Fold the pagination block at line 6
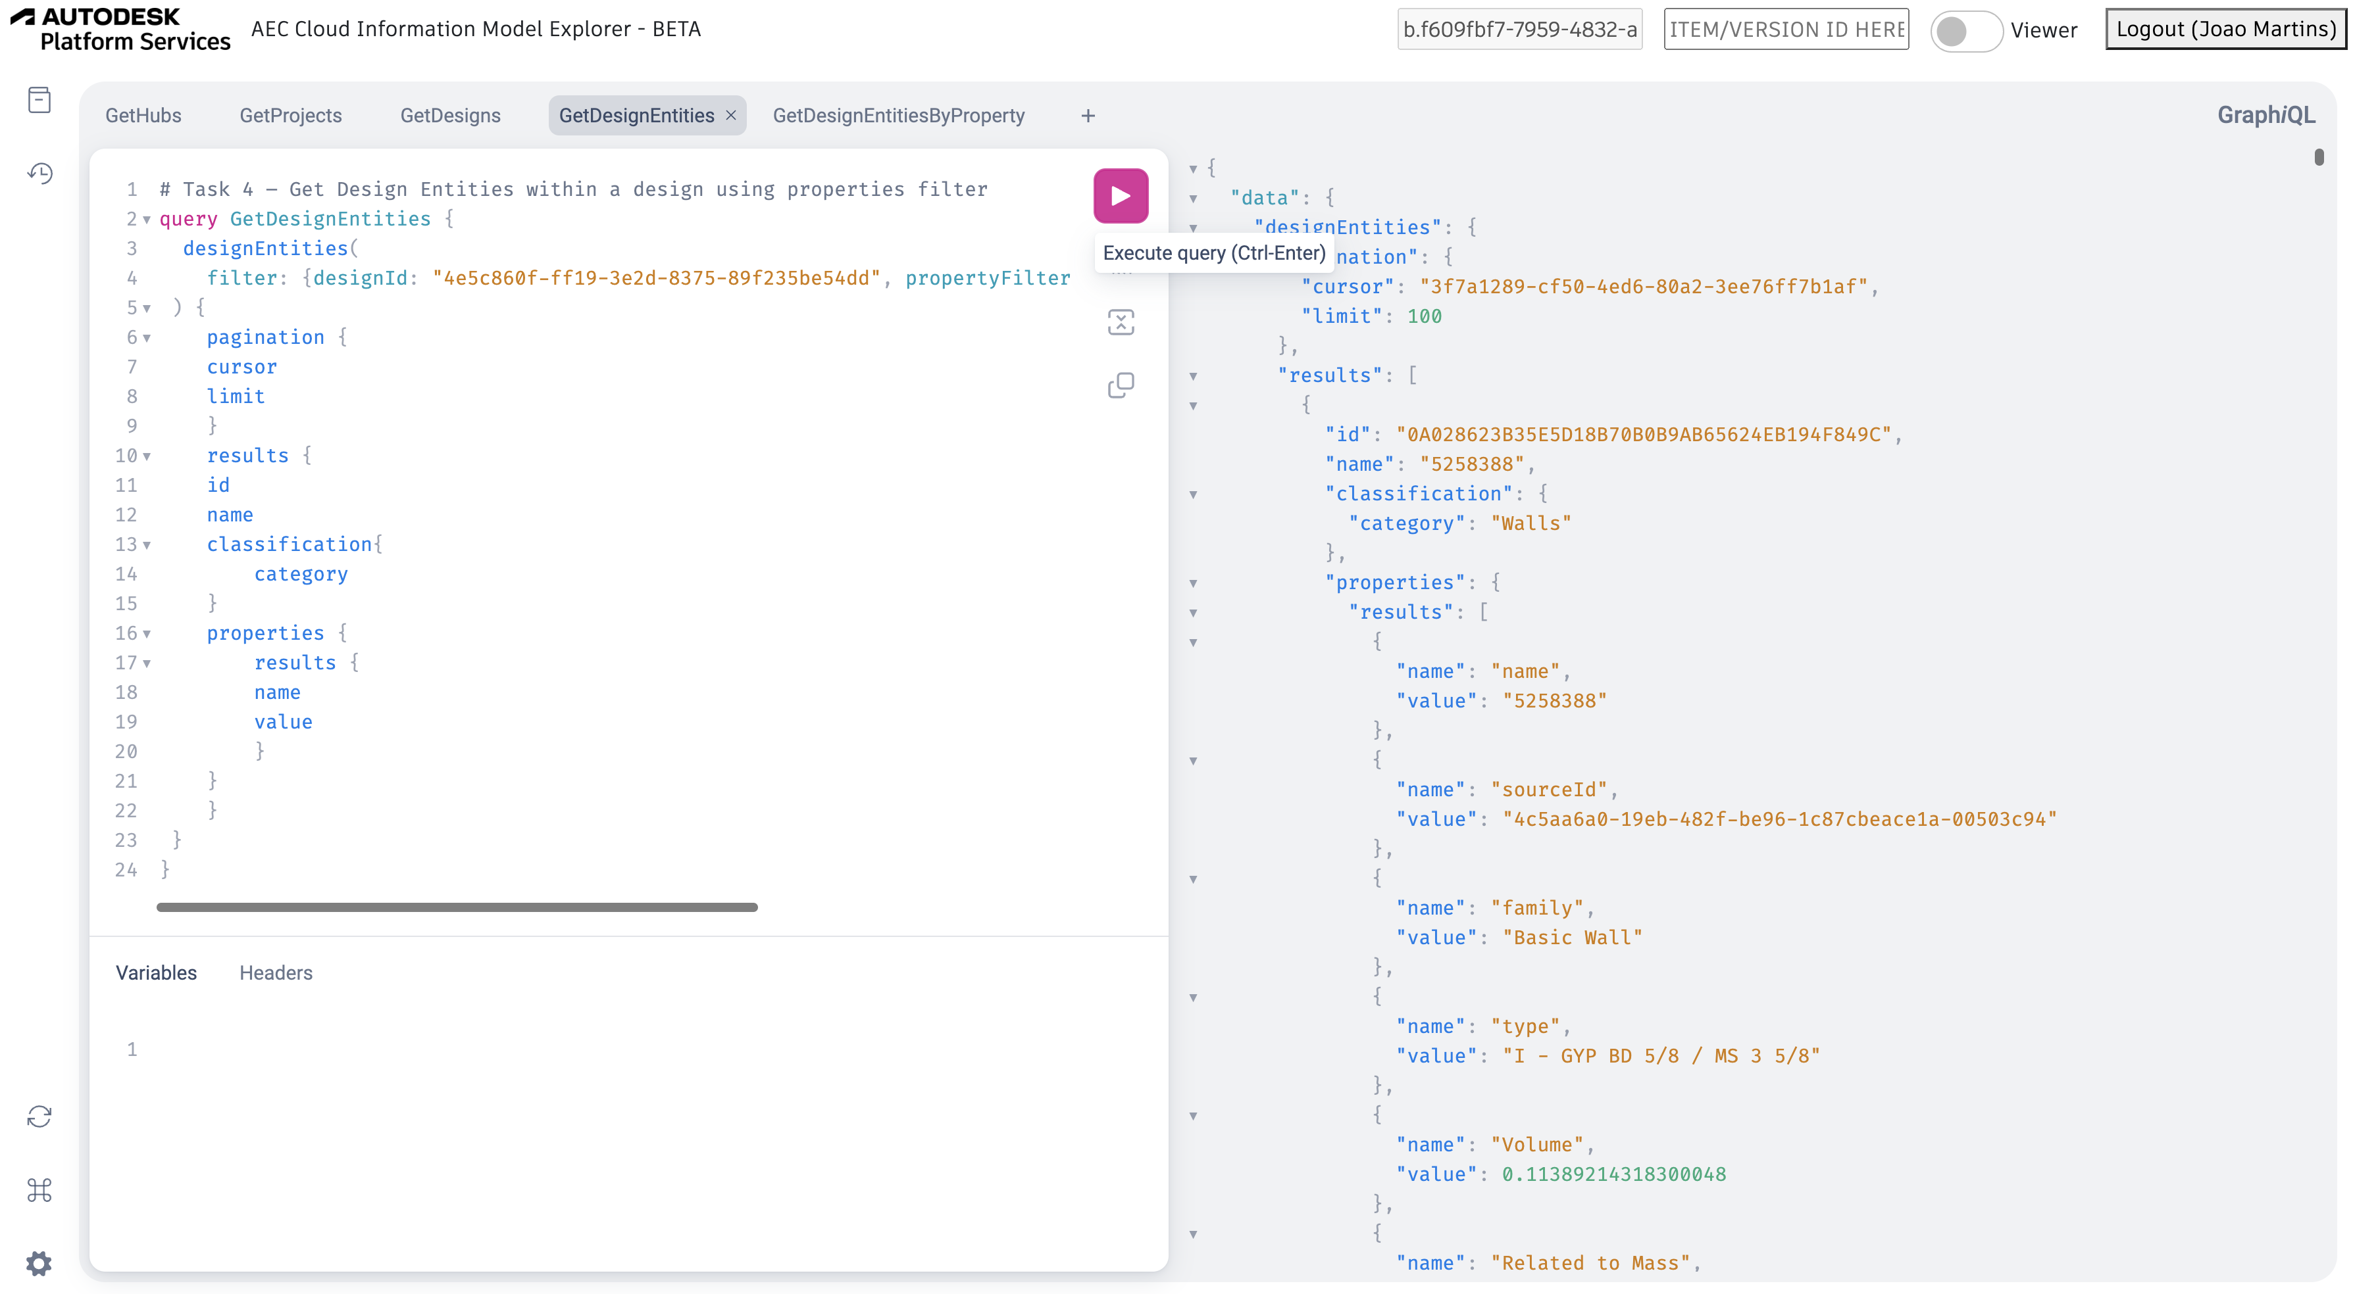 point(146,338)
